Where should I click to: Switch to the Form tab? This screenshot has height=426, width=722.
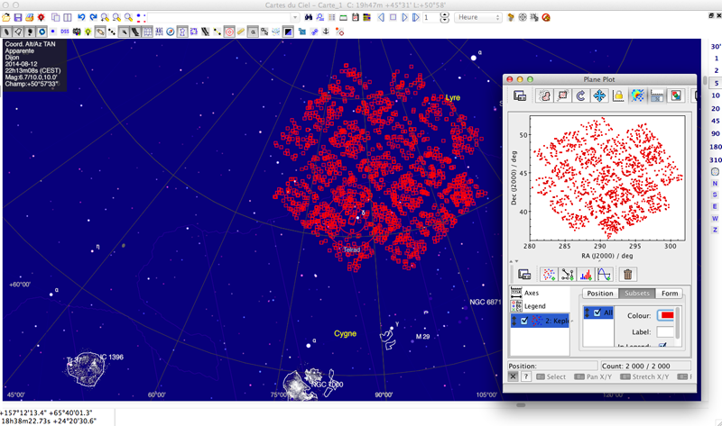pos(669,294)
